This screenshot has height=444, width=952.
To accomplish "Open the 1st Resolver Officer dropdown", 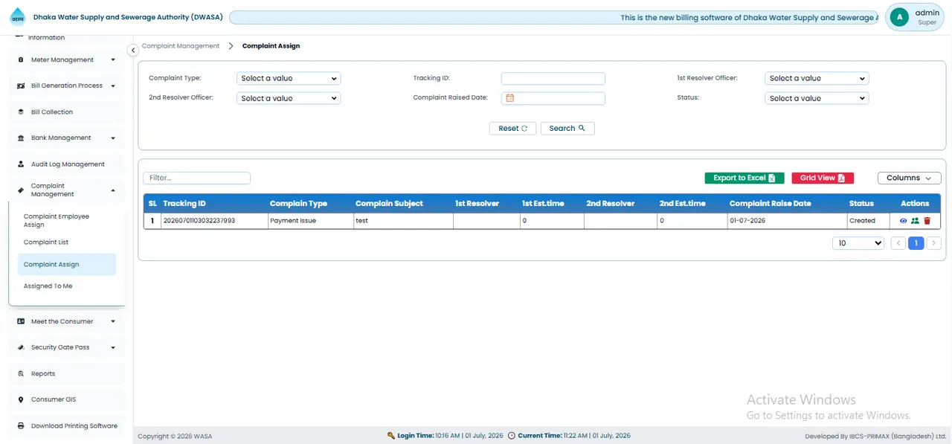I will 817,78.
